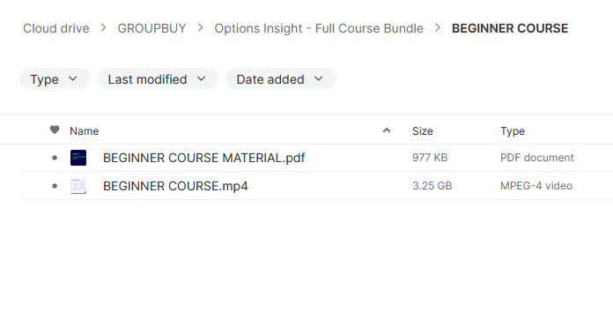
Task: Sort by the Type column header
Action: click(513, 131)
